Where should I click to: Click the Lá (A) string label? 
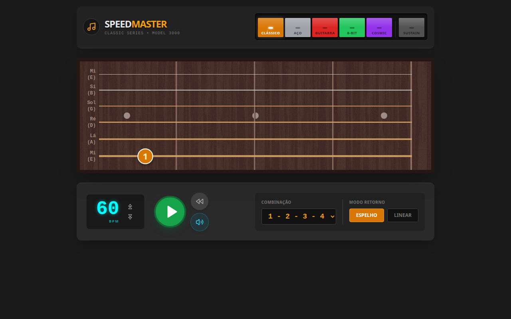click(92, 139)
